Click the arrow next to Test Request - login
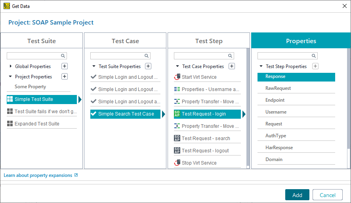 (244, 114)
